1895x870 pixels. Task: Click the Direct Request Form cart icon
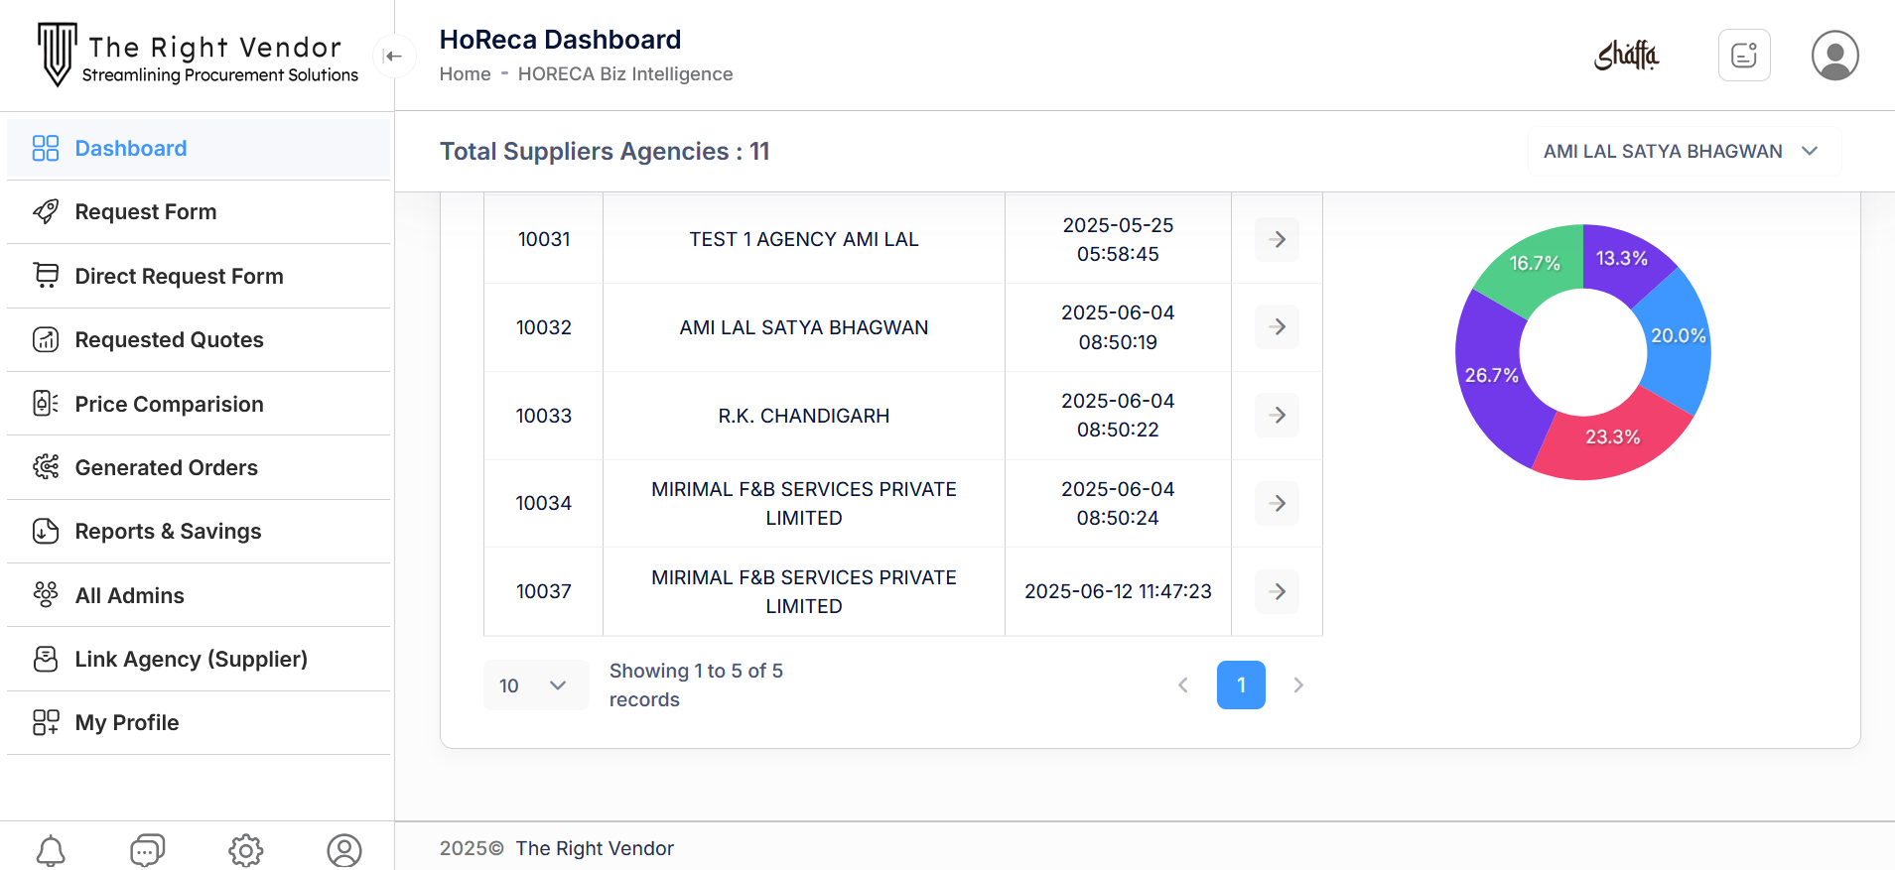point(46,276)
